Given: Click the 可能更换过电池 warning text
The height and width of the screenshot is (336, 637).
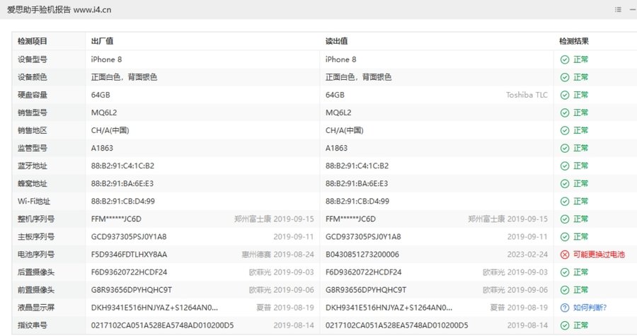Looking at the screenshot, I should click(599, 255).
